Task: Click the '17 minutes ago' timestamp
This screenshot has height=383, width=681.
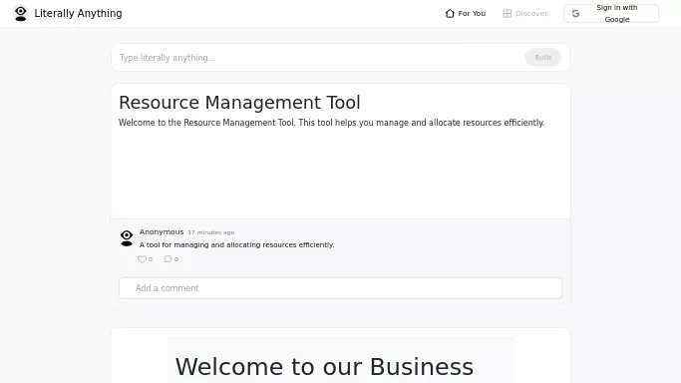Action: [x=211, y=232]
